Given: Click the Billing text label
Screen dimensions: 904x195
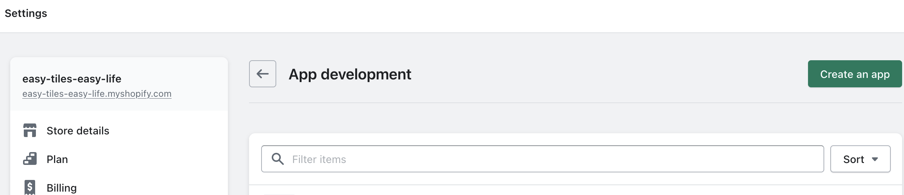Looking at the screenshot, I should pyautogui.click(x=62, y=187).
